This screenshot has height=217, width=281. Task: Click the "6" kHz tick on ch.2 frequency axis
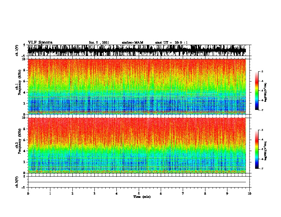25,140
